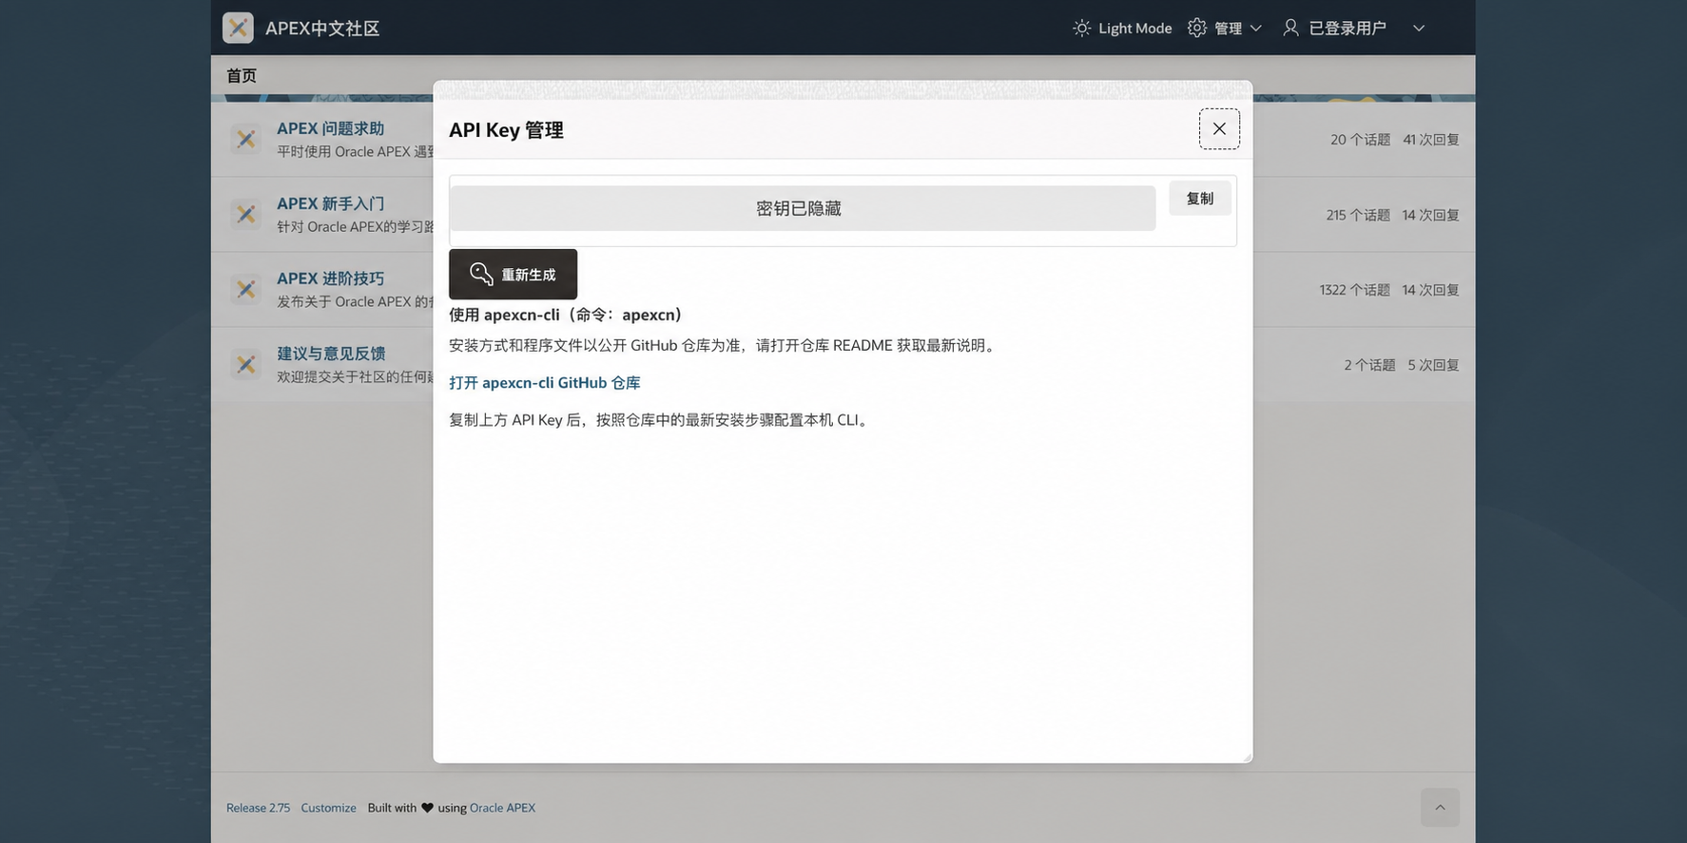Screen dimensions: 1687x843
Task: Click the '5 次回复' text
Action: [x=1433, y=365]
